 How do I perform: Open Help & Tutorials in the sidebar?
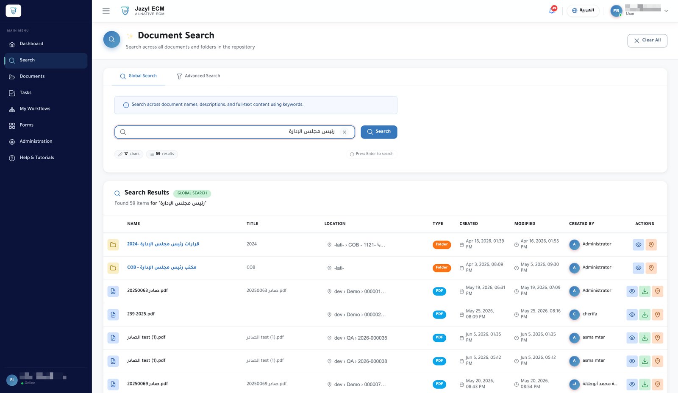point(46,158)
